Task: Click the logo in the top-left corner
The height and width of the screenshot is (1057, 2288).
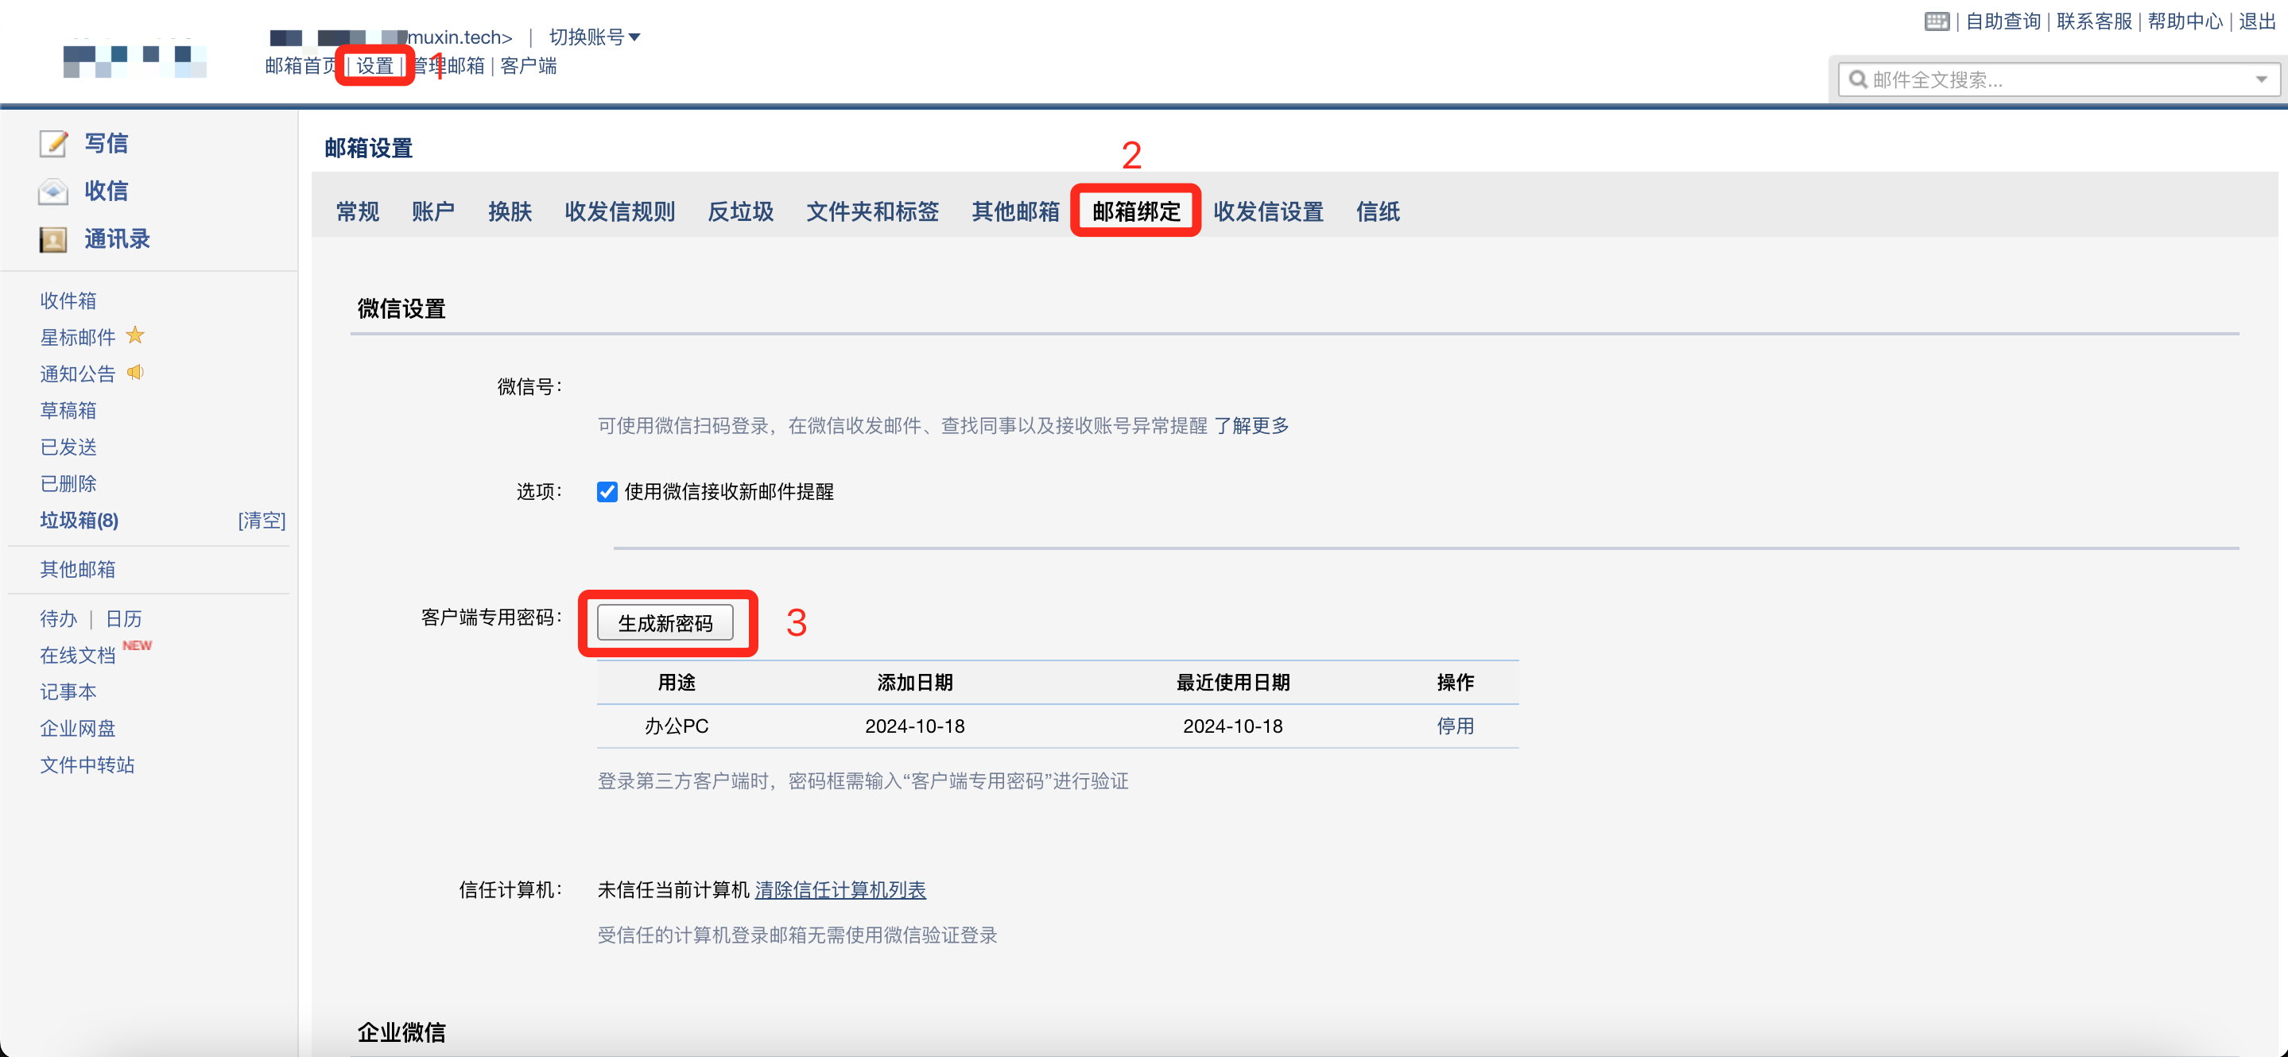Action: click(135, 60)
